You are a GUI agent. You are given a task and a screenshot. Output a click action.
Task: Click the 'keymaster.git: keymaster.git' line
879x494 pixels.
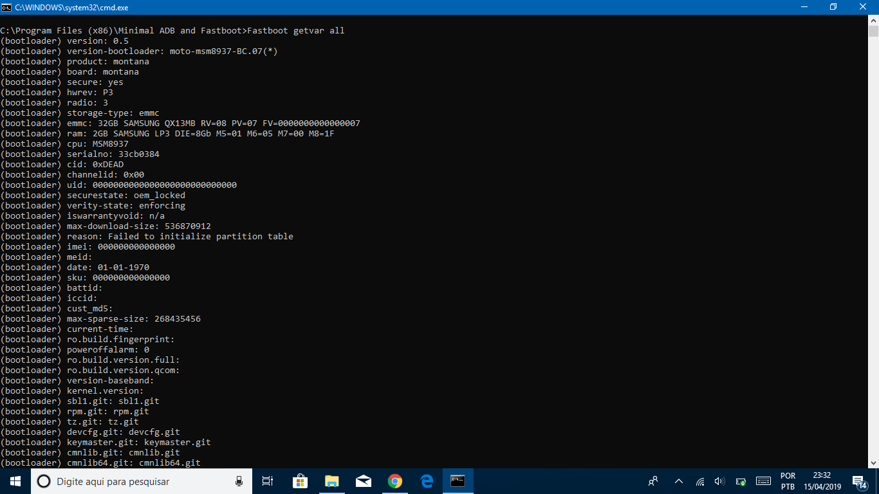[x=106, y=443]
